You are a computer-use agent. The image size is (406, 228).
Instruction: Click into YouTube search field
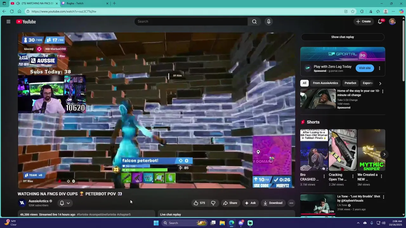[191, 22]
